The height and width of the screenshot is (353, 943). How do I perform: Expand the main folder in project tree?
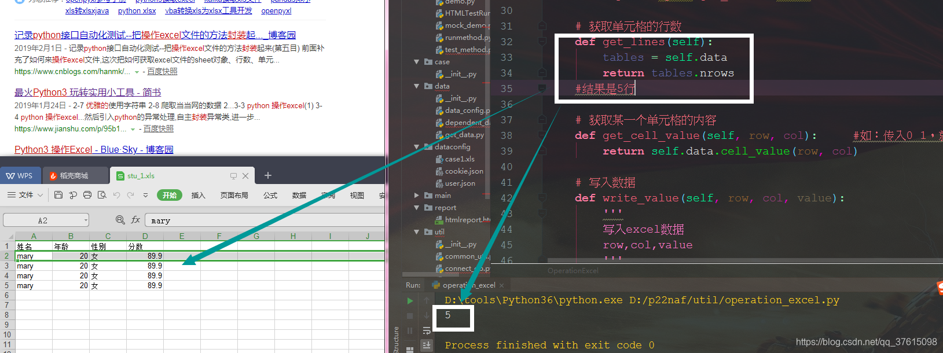(x=416, y=195)
